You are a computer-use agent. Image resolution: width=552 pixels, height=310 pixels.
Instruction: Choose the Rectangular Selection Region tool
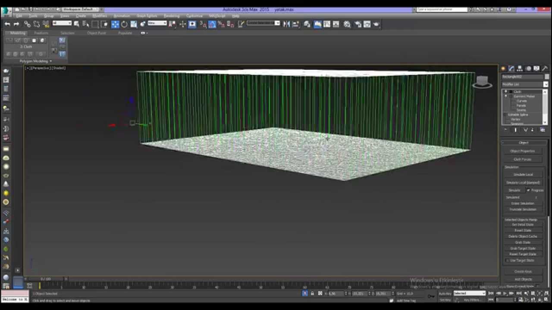coord(95,24)
